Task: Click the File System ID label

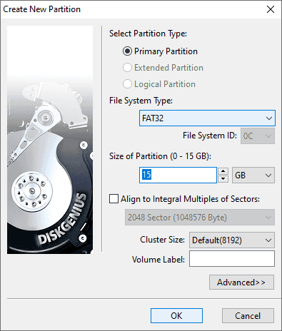Action: pos(210,136)
